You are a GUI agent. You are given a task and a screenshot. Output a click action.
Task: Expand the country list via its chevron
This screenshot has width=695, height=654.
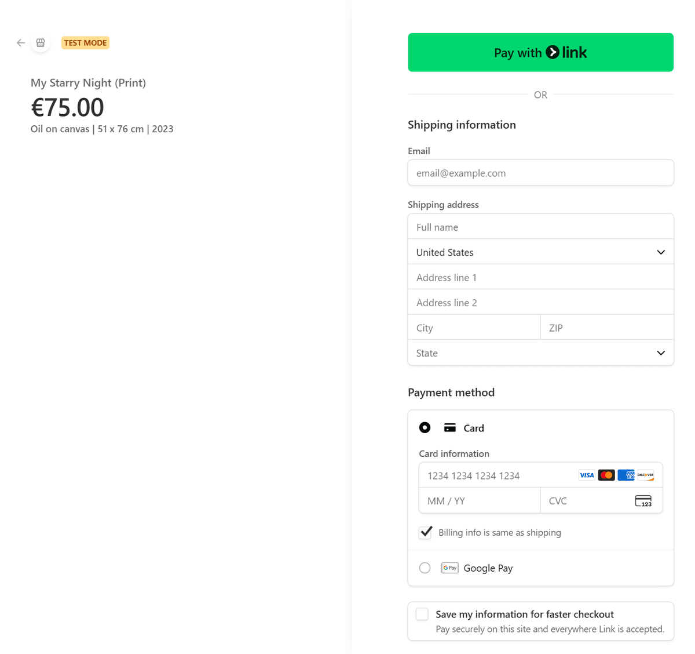pos(660,252)
